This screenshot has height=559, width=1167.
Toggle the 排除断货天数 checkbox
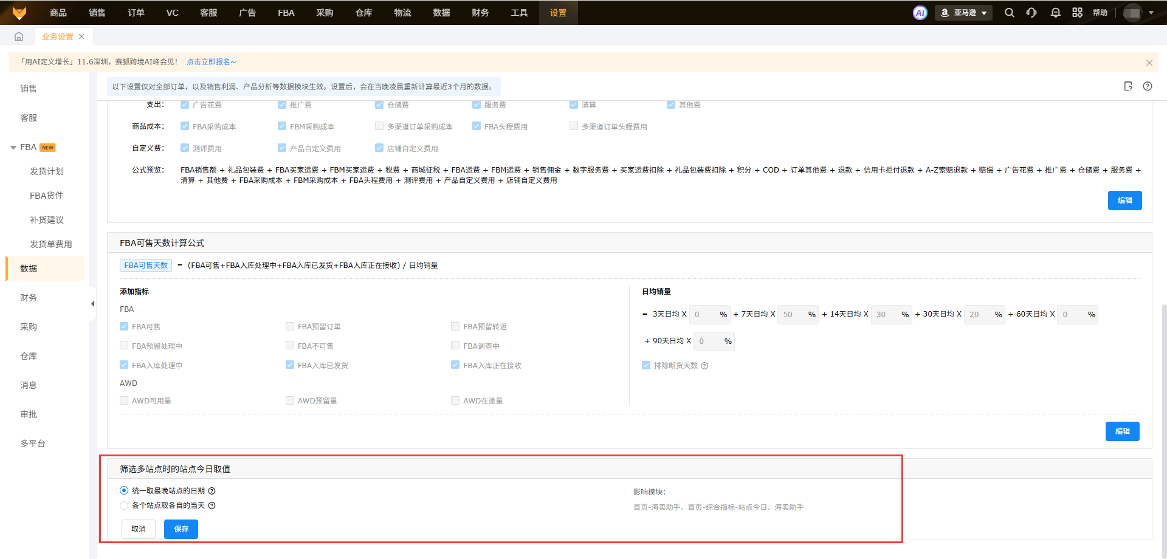point(646,366)
